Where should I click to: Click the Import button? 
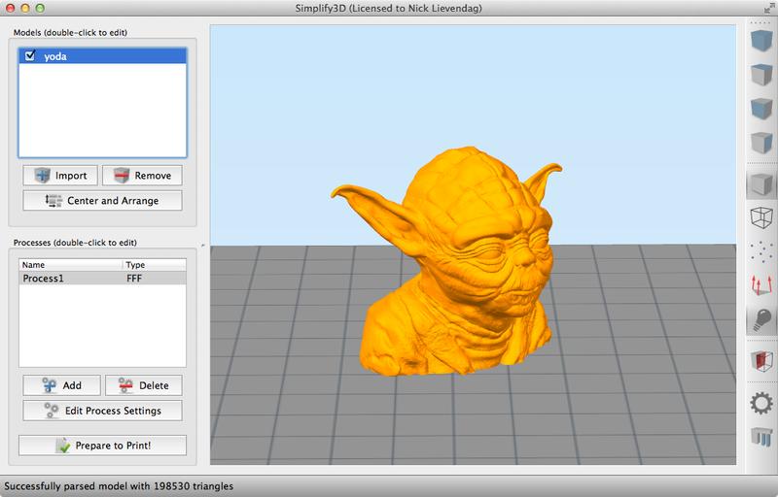click(x=60, y=176)
